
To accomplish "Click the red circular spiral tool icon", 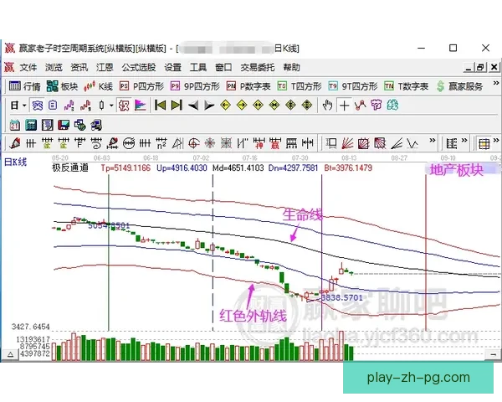I will pos(194,143).
